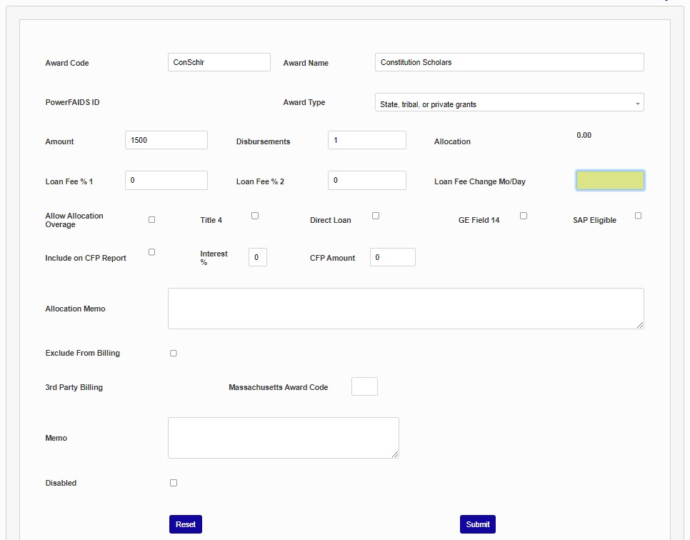Check the Exclude From Billing box

(x=174, y=354)
